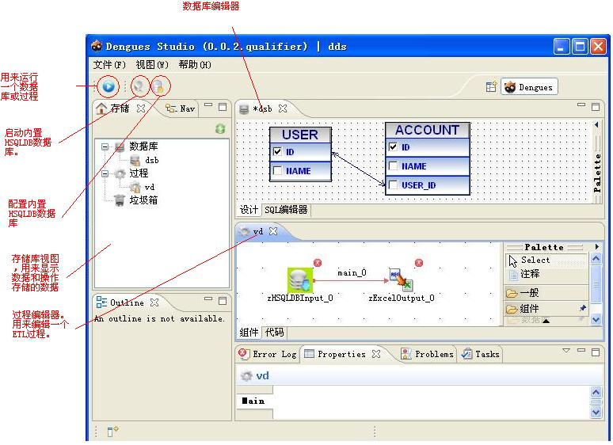Close the vd editor tab
Image resolution: width=613 pixels, height=445 pixels.
point(273,231)
